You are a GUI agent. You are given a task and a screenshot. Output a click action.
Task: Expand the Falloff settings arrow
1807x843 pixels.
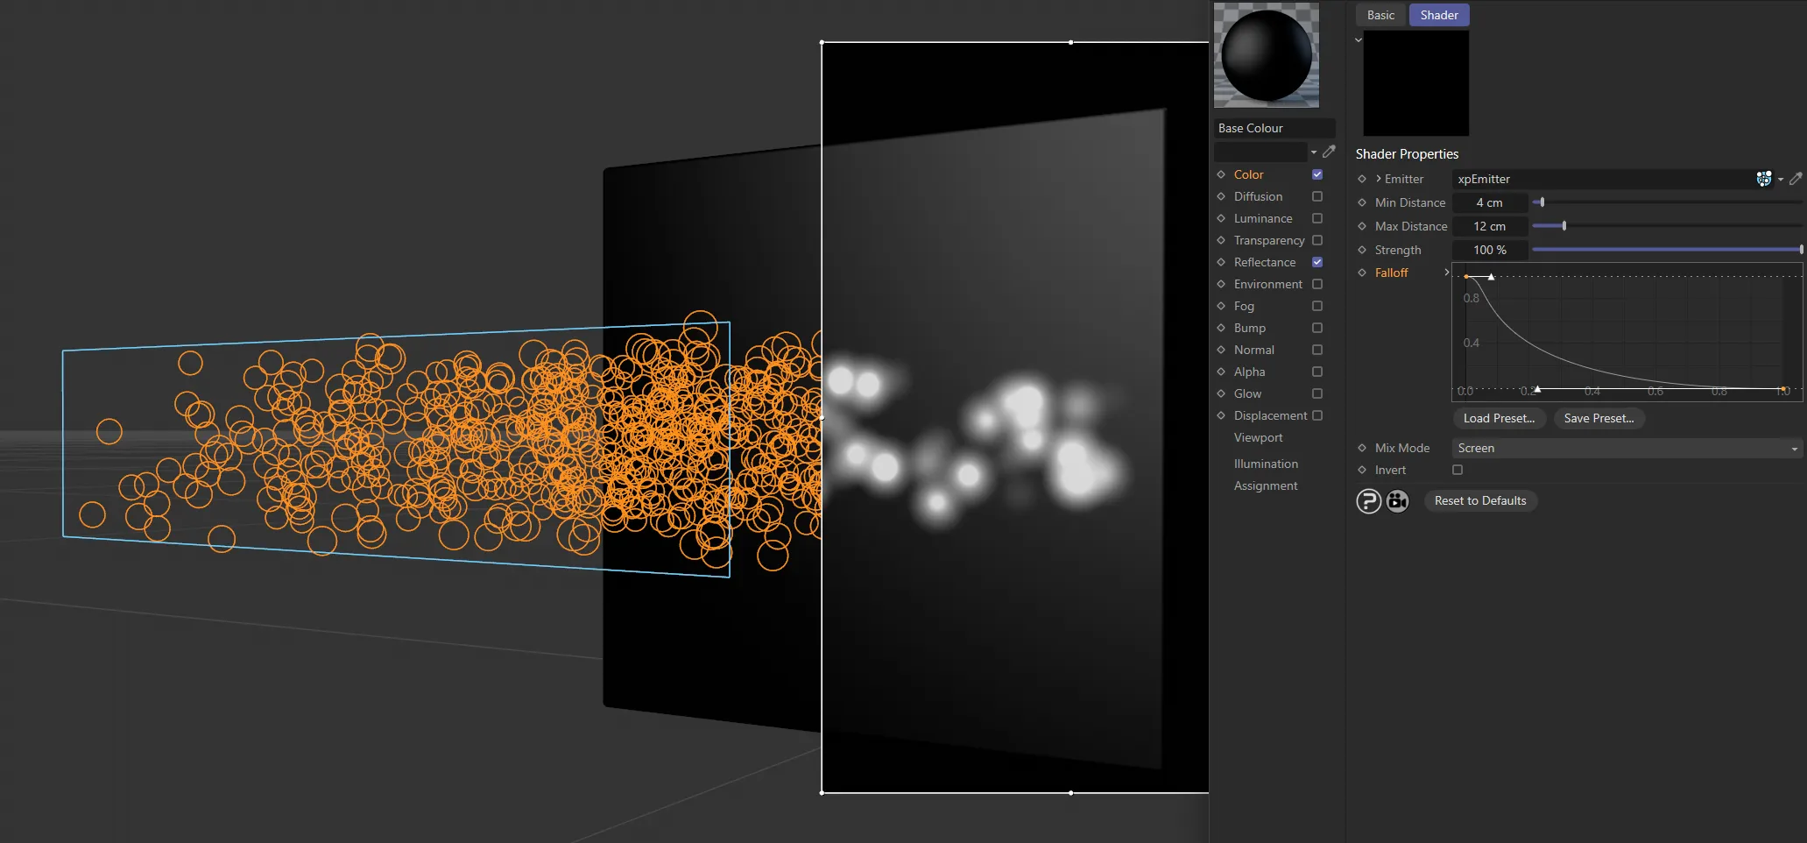click(1446, 273)
